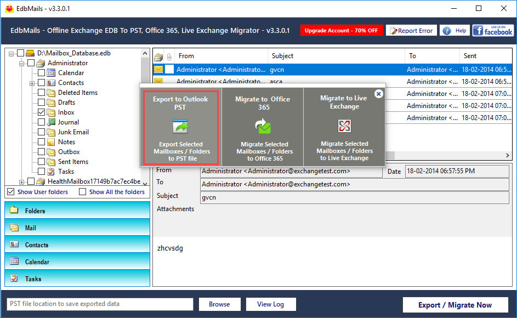Check the Deleted Items checkbox
The width and height of the screenshot is (517, 318).
click(x=41, y=92)
